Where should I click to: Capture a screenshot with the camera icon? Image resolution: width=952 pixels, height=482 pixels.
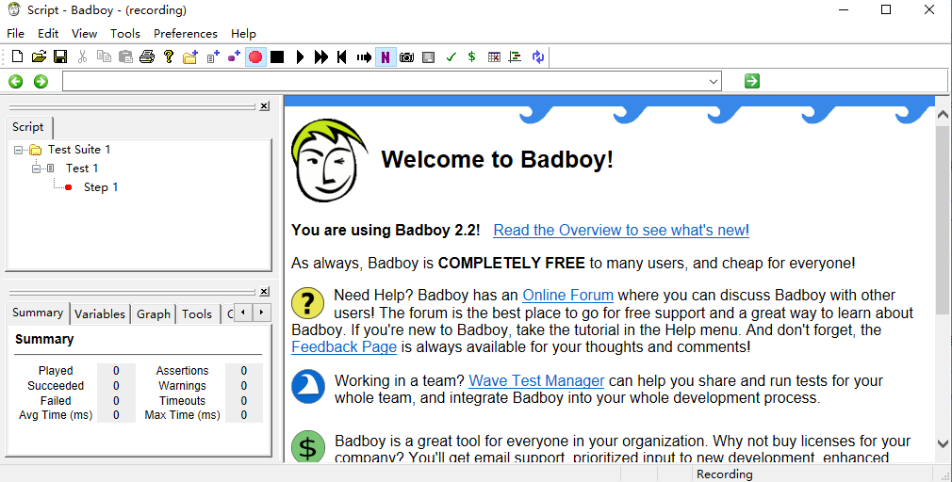click(x=407, y=57)
